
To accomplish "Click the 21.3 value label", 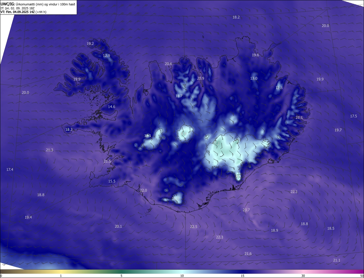I will [49, 150].
